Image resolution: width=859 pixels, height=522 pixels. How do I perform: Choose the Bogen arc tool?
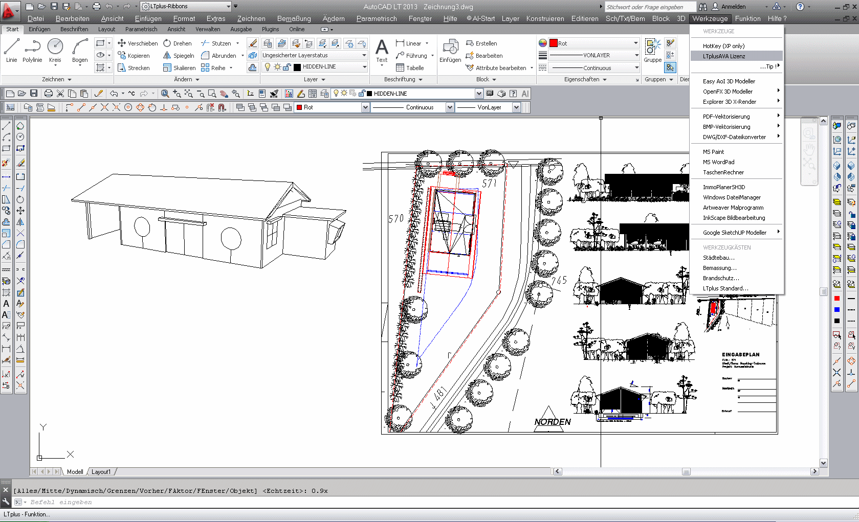tap(80, 50)
